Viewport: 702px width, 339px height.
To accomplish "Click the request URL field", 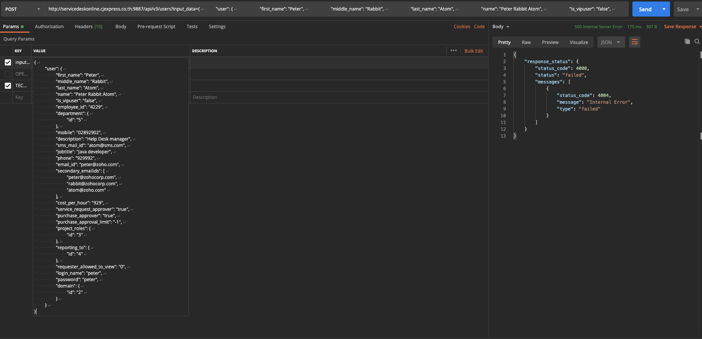I will (337, 9).
